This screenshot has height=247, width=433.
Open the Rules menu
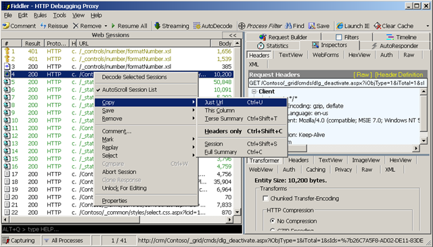[40, 16]
